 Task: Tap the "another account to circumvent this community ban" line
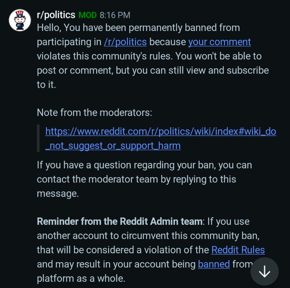(148, 236)
